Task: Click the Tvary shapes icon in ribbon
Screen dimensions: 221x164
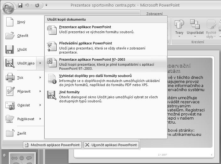Action: point(179,24)
